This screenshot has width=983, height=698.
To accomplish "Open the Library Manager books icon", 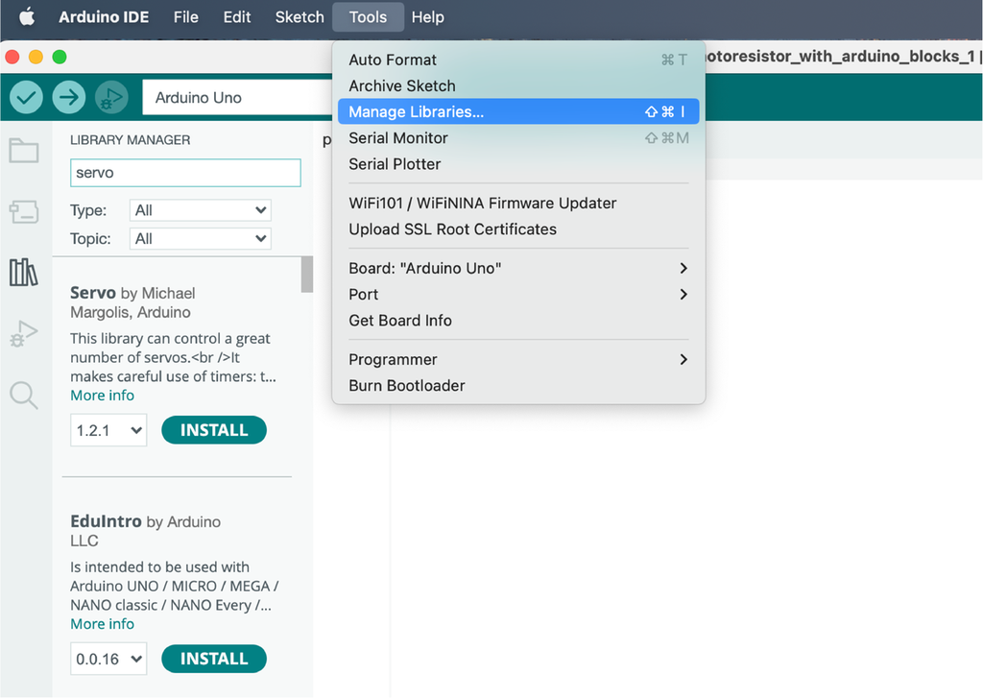I will [23, 273].
